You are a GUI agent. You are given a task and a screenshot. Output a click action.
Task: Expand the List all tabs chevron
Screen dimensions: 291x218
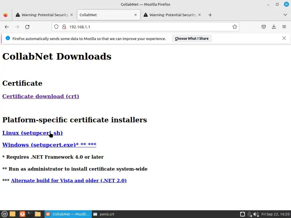[x=285, y=15]
